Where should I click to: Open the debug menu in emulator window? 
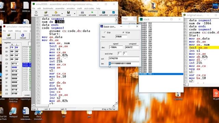pos(18,31)
